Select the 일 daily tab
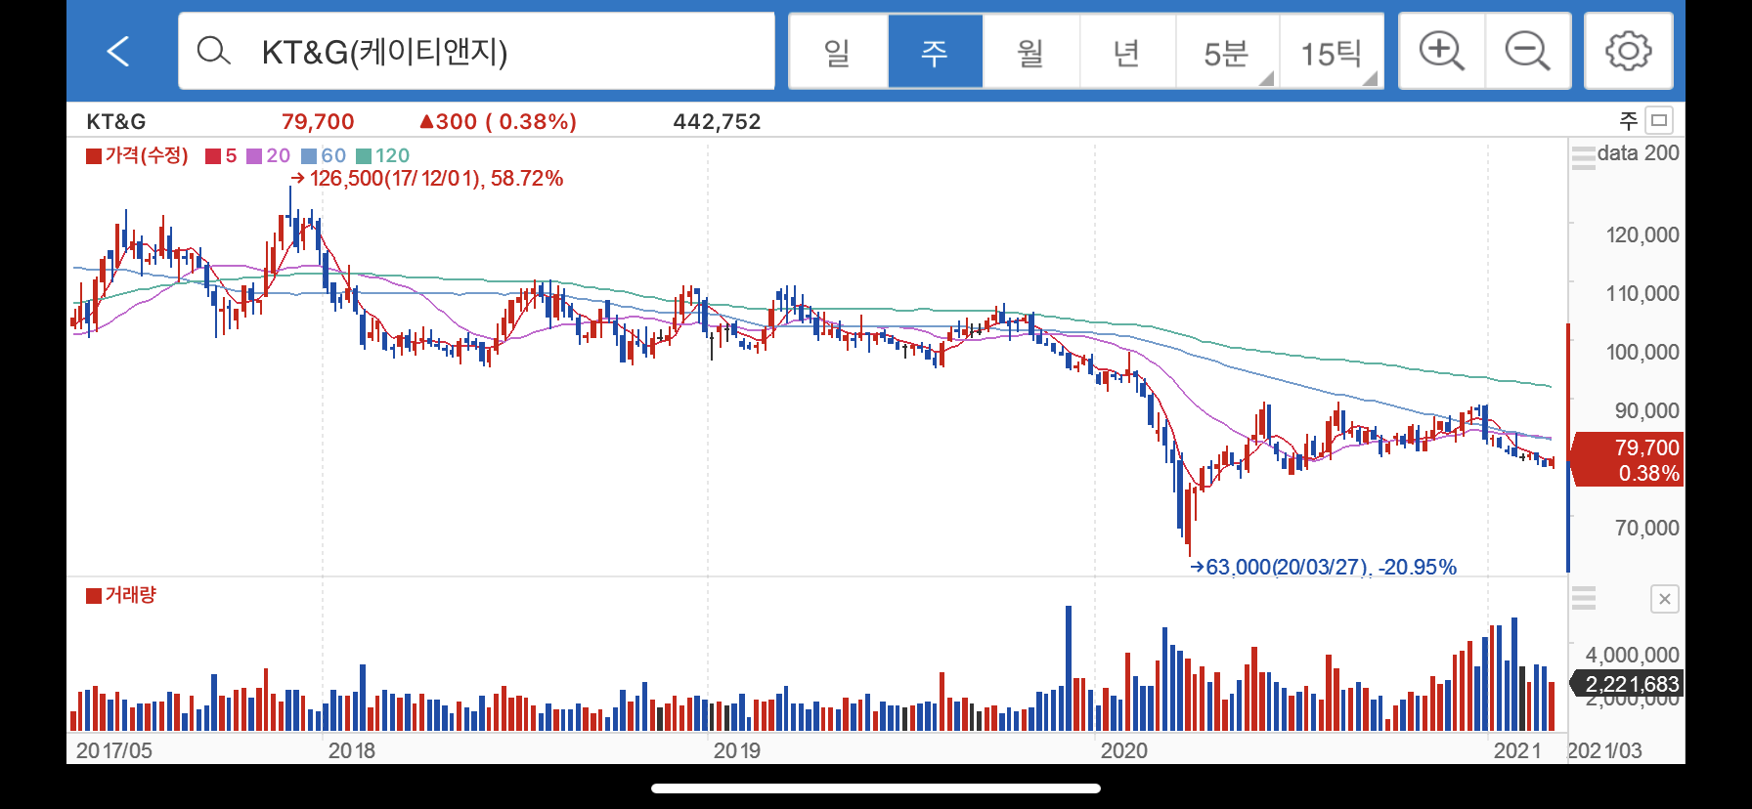This screenshot has height=809, width=1752. pos(838,51)
